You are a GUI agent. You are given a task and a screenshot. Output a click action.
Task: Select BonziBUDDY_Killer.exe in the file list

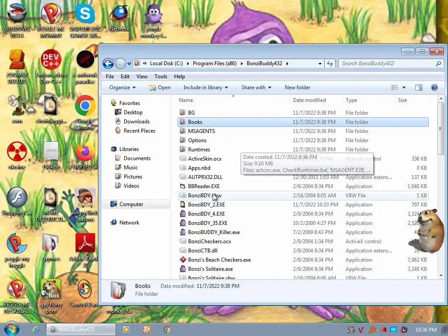(x=213, y=232)
